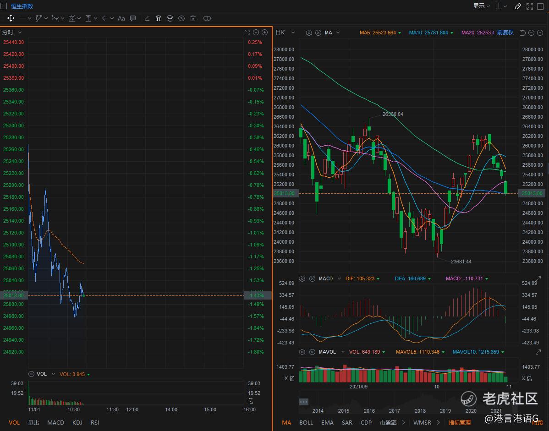Open the MA indicator type dropdown
Image resolution: width=549 pixels, height=431 pixels.
(x=338, y=33)
